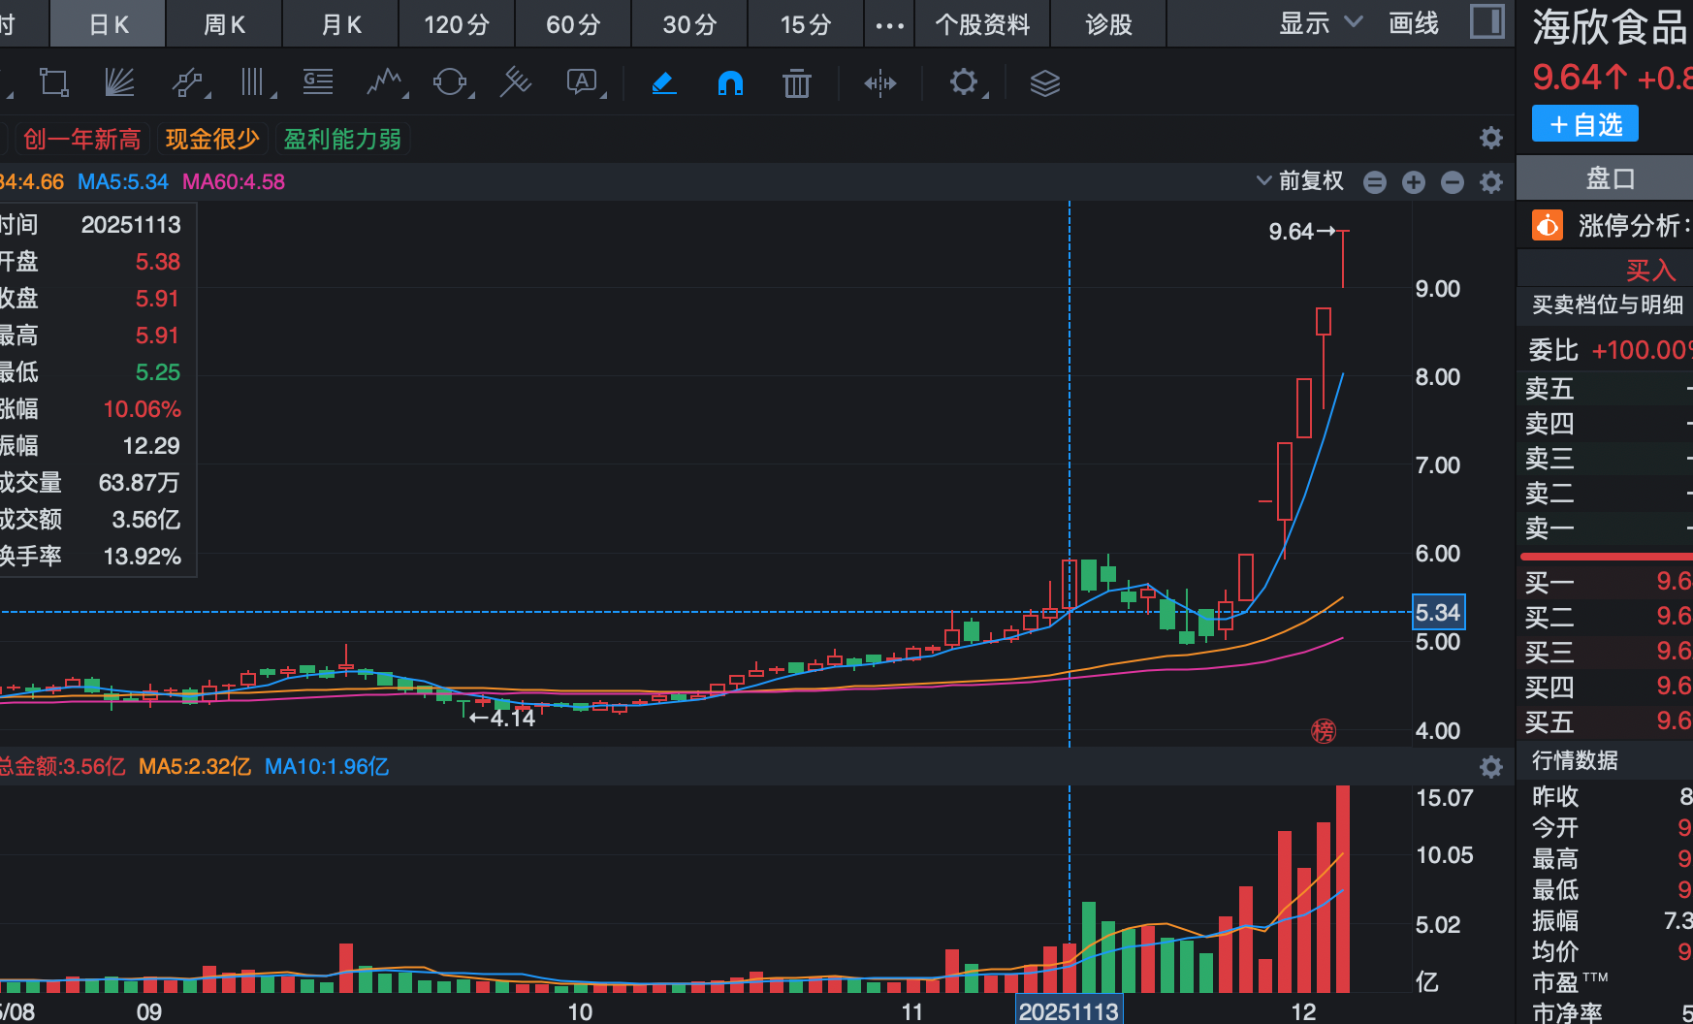Switch to the 周K tab

click(x=223, y=24)
